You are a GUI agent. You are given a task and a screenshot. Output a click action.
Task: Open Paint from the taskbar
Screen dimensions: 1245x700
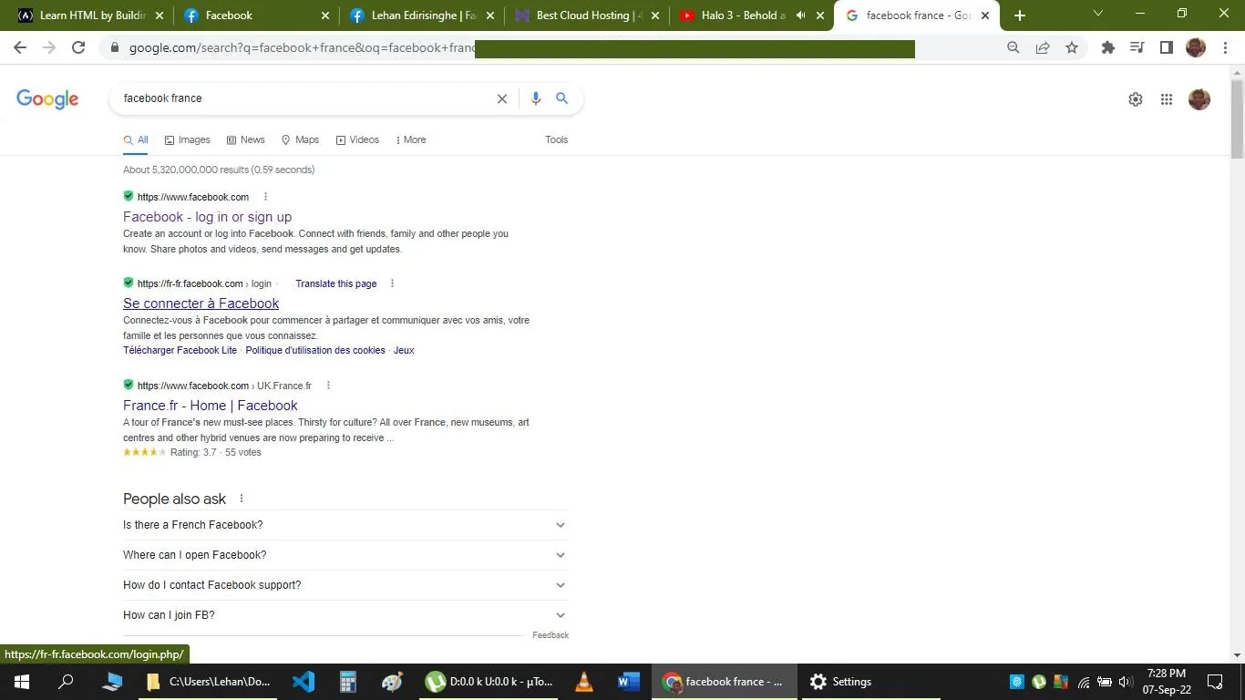click(392, 682)
